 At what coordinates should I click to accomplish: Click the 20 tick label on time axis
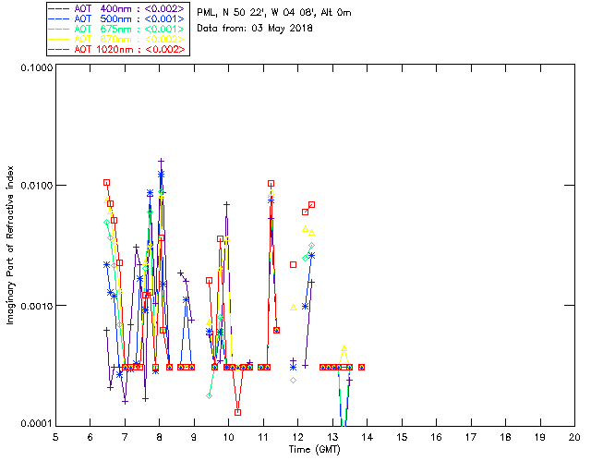coord(574,437)
